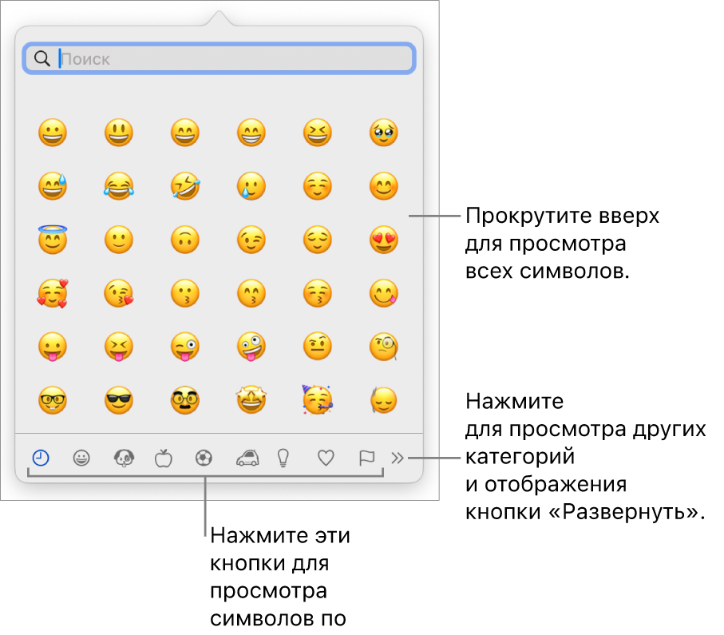Insert the partying face emoji
724x635 pixels.
318,399
